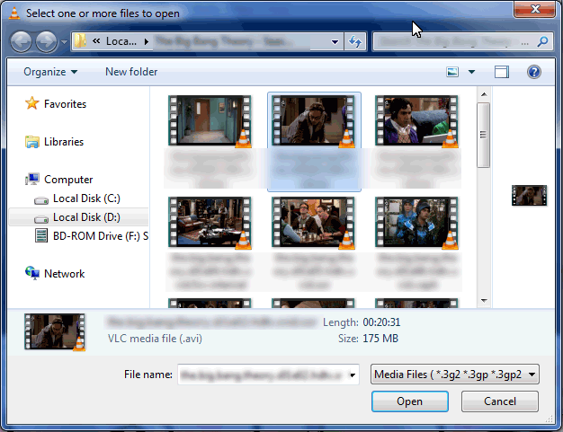The image size is (563, 432).
Task: Click the Forward navigation arrow
Action: point(46,41)
